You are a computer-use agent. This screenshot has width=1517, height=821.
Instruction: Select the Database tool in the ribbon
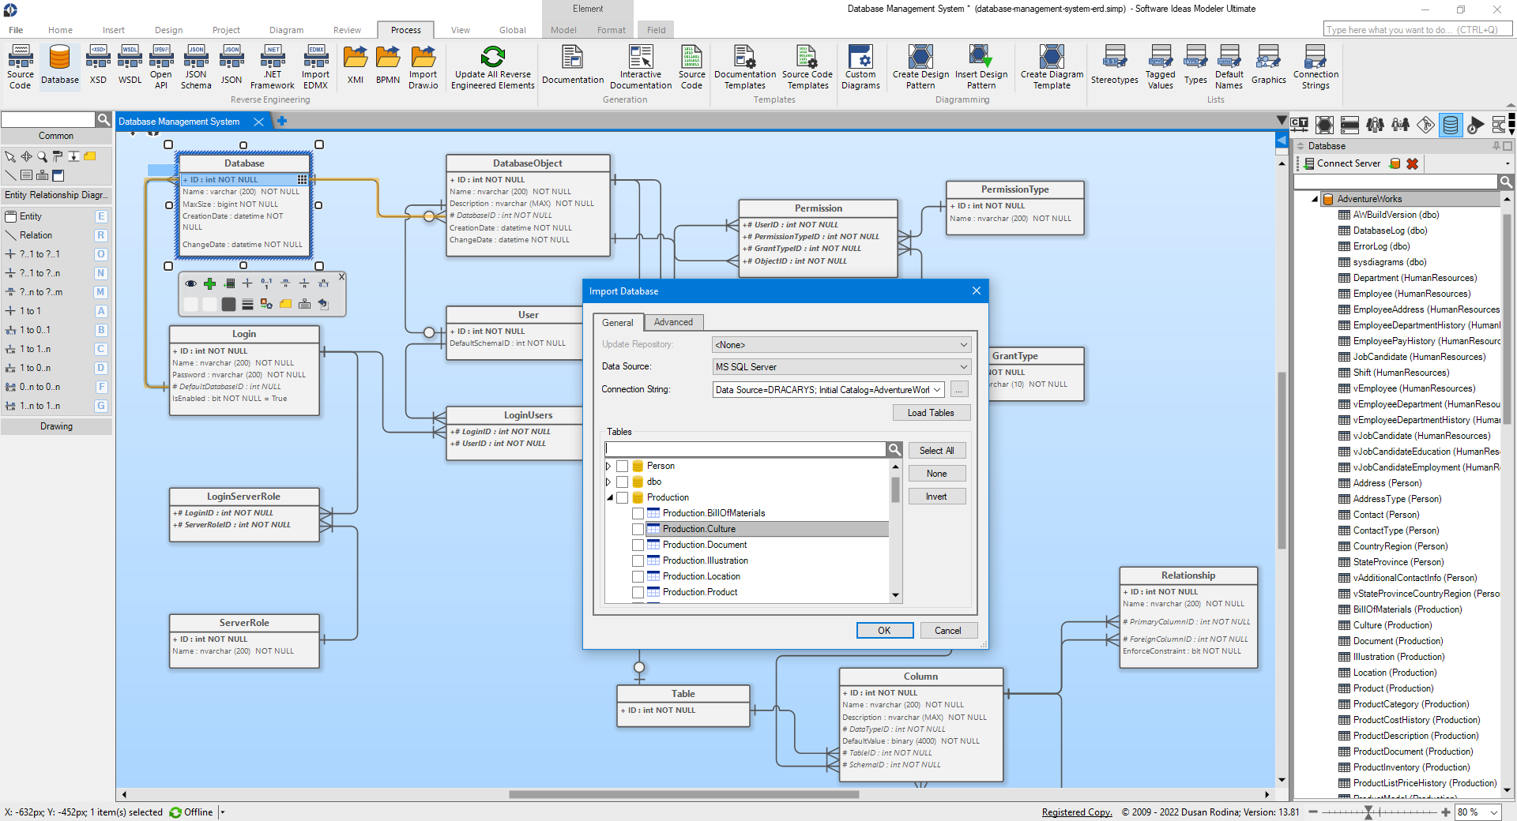tap(59, 66)
